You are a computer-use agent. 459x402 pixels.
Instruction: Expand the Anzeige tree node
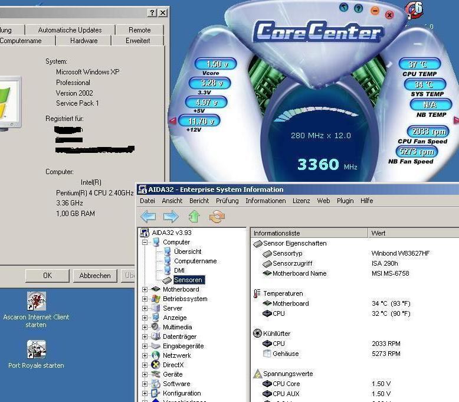(145, 318)
